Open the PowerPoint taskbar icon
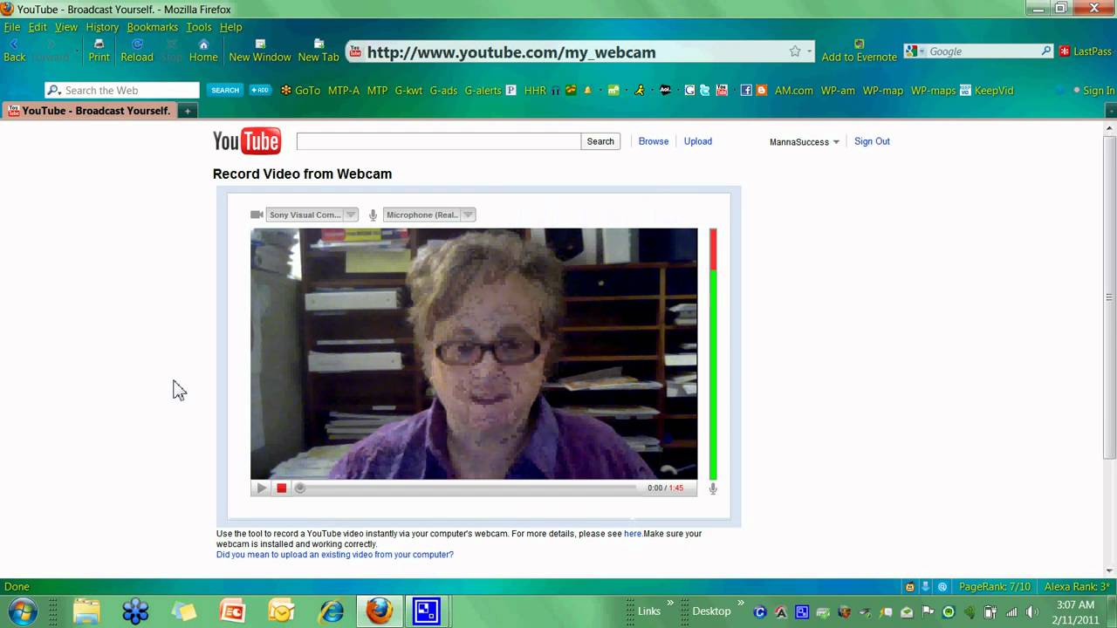This screenshot has width=1117, height=628. coord(233,611)
